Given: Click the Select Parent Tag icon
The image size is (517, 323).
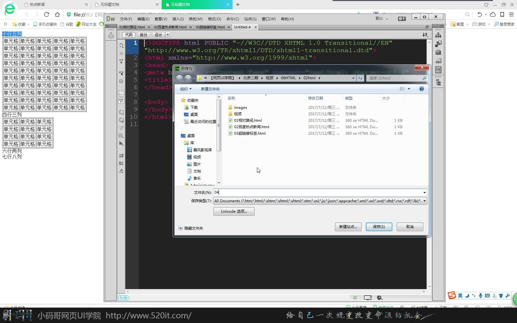Looking at the screenshot, I should (121, 73).
